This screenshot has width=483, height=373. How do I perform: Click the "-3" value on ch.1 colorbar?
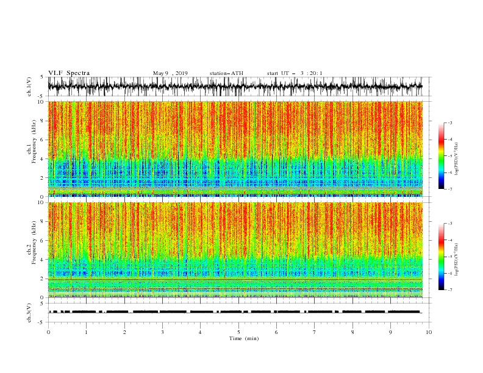(450, 123)
